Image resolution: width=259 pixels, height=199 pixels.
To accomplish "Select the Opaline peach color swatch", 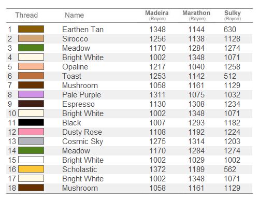I will click(x=31, y=66).
